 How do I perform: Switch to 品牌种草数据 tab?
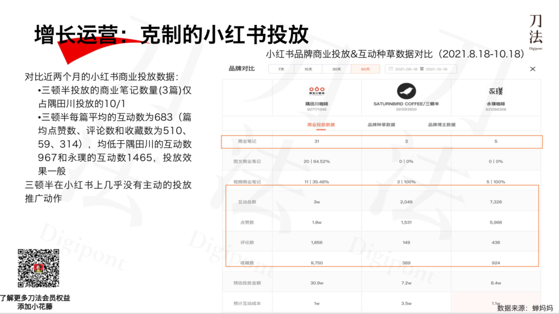point(381,125)
